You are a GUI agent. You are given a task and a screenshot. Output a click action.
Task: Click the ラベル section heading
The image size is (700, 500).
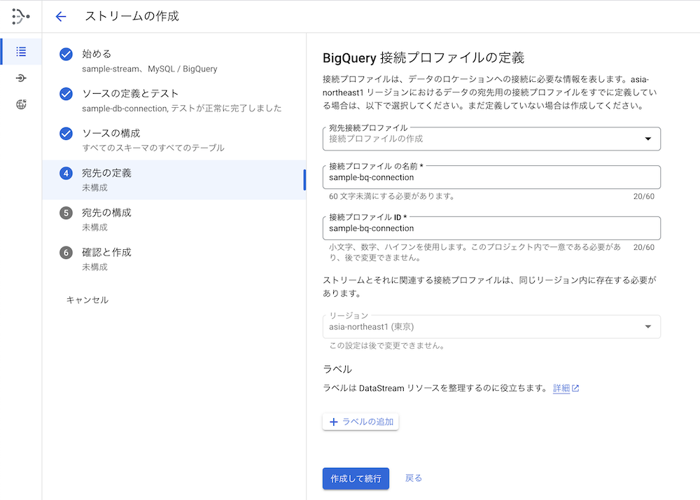point(337,370)
